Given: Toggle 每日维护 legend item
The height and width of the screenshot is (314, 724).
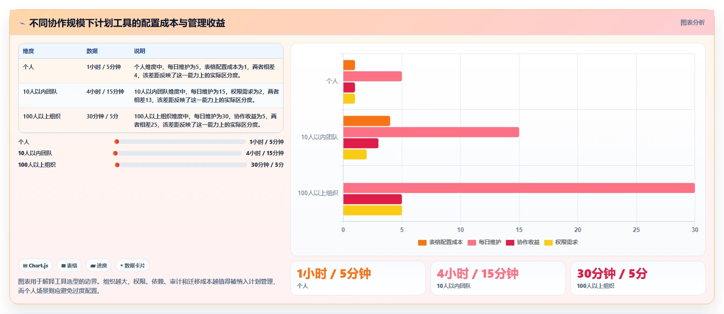Looking at the screenshot, I should coord(484,242).
